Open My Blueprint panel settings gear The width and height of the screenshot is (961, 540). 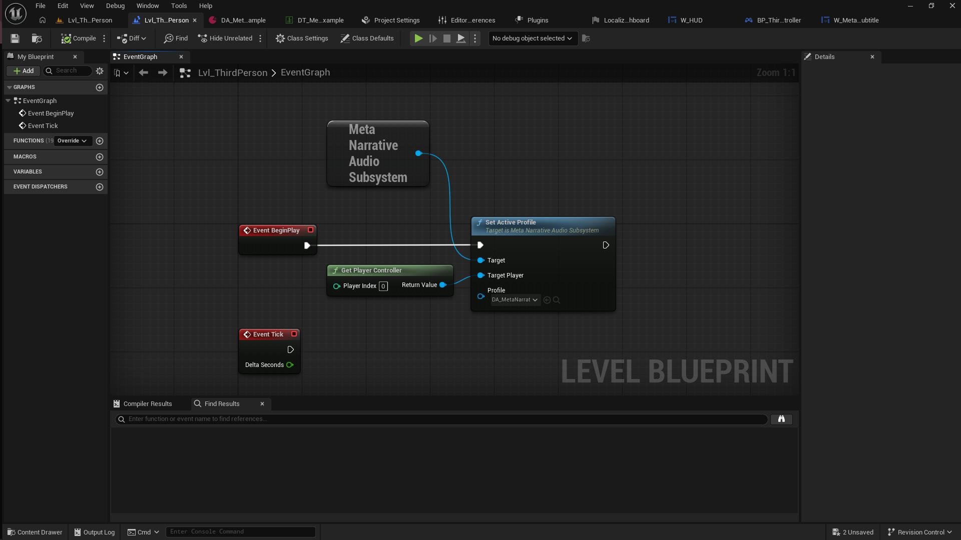point(100,70)
